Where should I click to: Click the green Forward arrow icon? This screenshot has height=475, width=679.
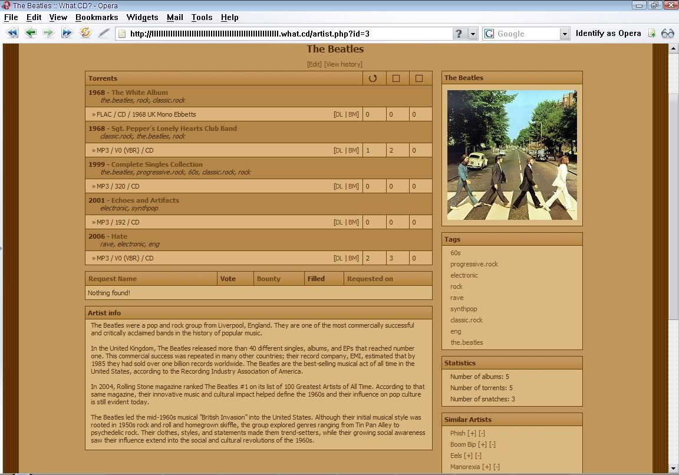click(x=48, y=32)
